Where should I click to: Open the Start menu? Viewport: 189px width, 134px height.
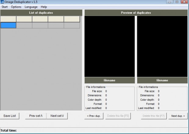[x=5, y=7]
